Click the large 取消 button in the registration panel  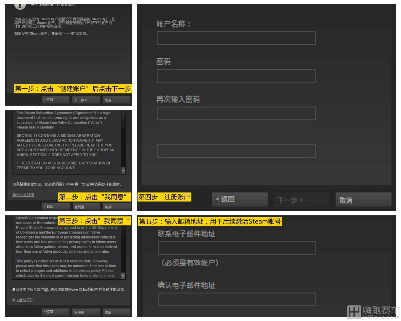click(x=363, y=200)
